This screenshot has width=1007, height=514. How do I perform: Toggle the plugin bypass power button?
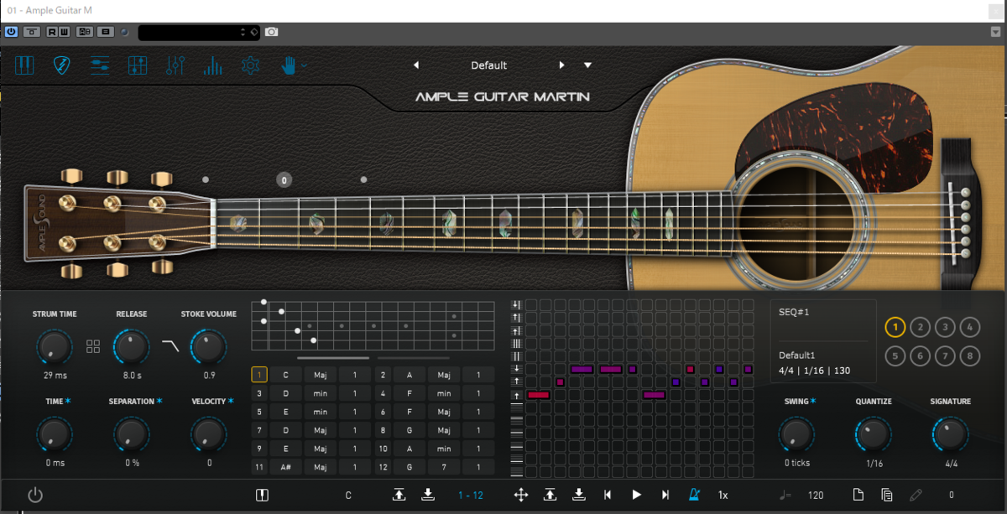(x=12, y=32)
